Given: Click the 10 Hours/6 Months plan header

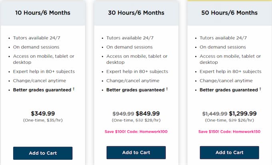Looking at the screenshot, I should [x=43, y=13].
